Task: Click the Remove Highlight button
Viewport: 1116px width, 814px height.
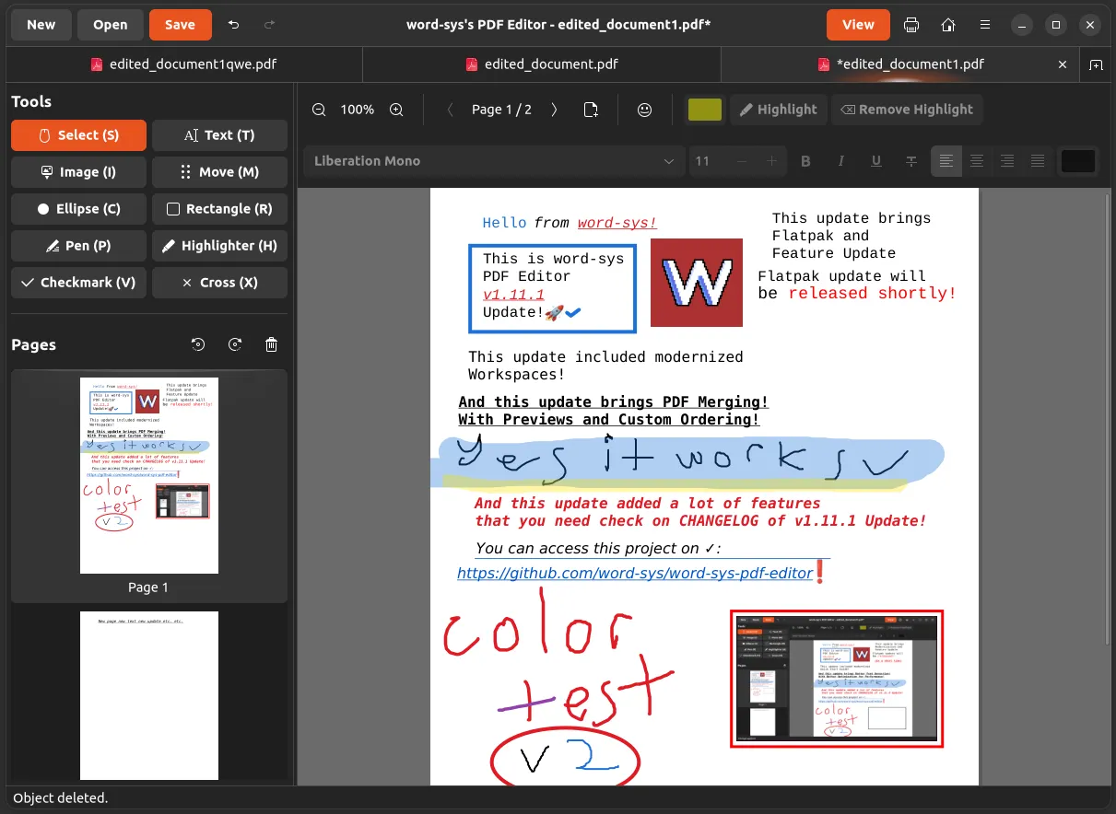Action: point(907,110)
